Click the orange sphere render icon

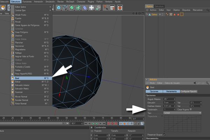pos(120,8)
